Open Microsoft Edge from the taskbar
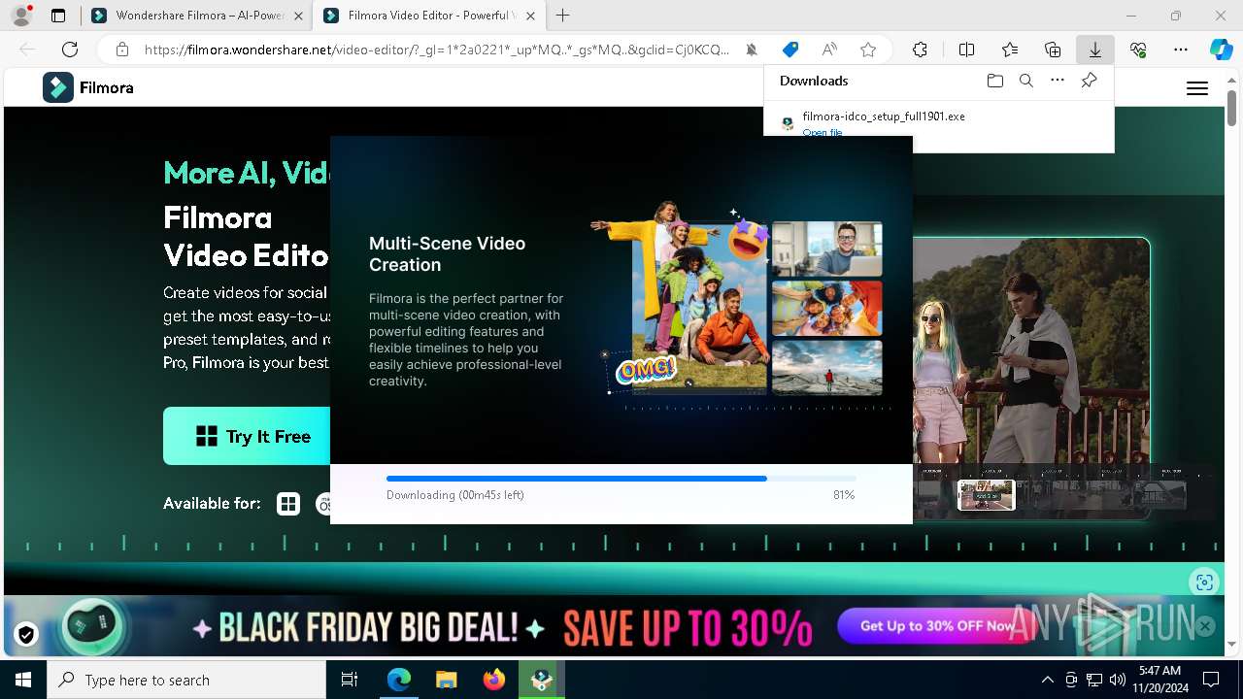Screen dimensions: 1243x699 pos(399,680)
